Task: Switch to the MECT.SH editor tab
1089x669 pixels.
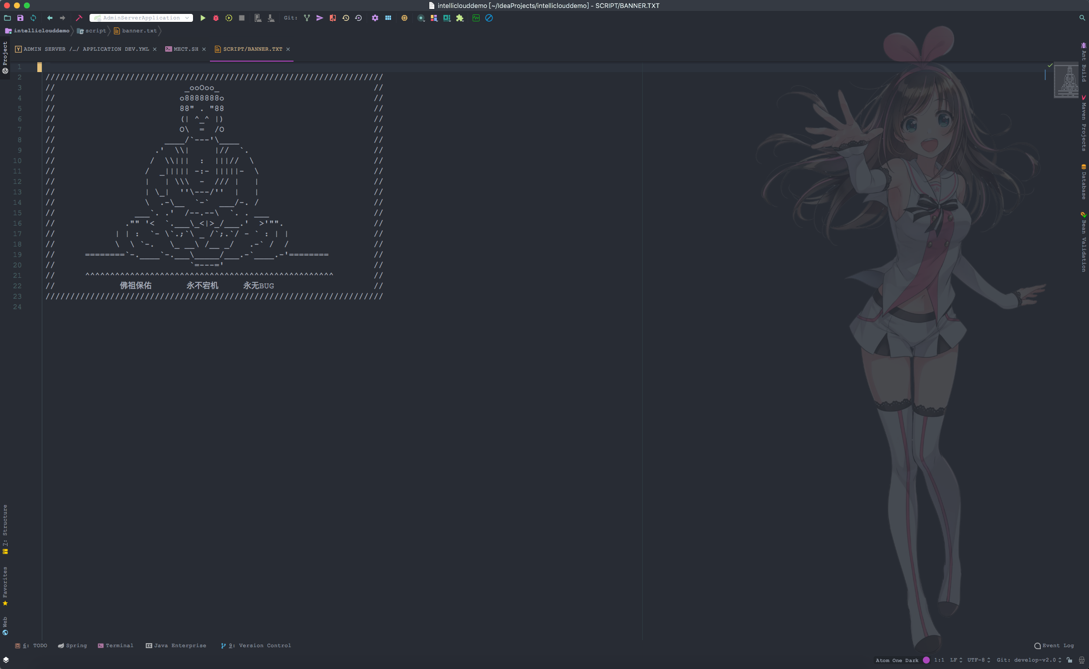Action: click(x=186, y=49)
